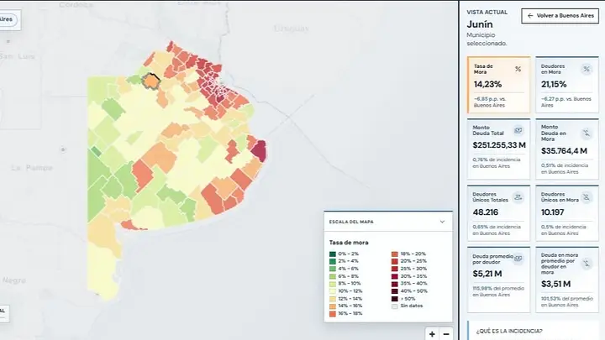Zoom in the map with plus button

click(432, 334)
